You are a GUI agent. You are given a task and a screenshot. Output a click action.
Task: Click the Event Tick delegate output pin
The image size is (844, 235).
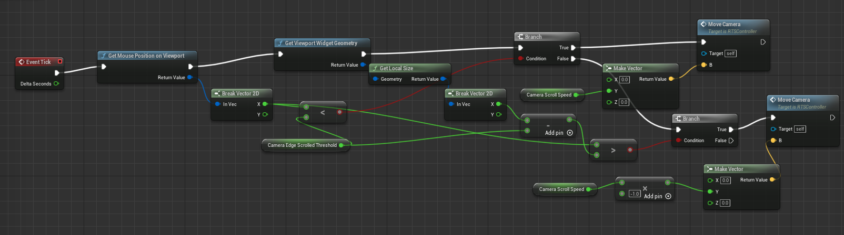(x=60, y=61)
